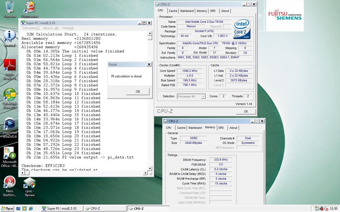Switch to SPD tab in upper CPU-Z
The width and height of the screenshot is (340, 212).
click(213, 11)
